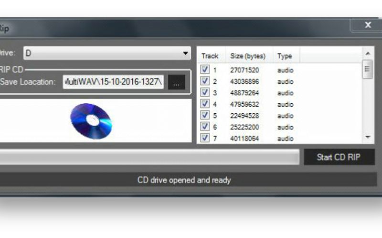Click the Save Loacation label
Screen dimensions: 382x238
[x=28, y=82]
